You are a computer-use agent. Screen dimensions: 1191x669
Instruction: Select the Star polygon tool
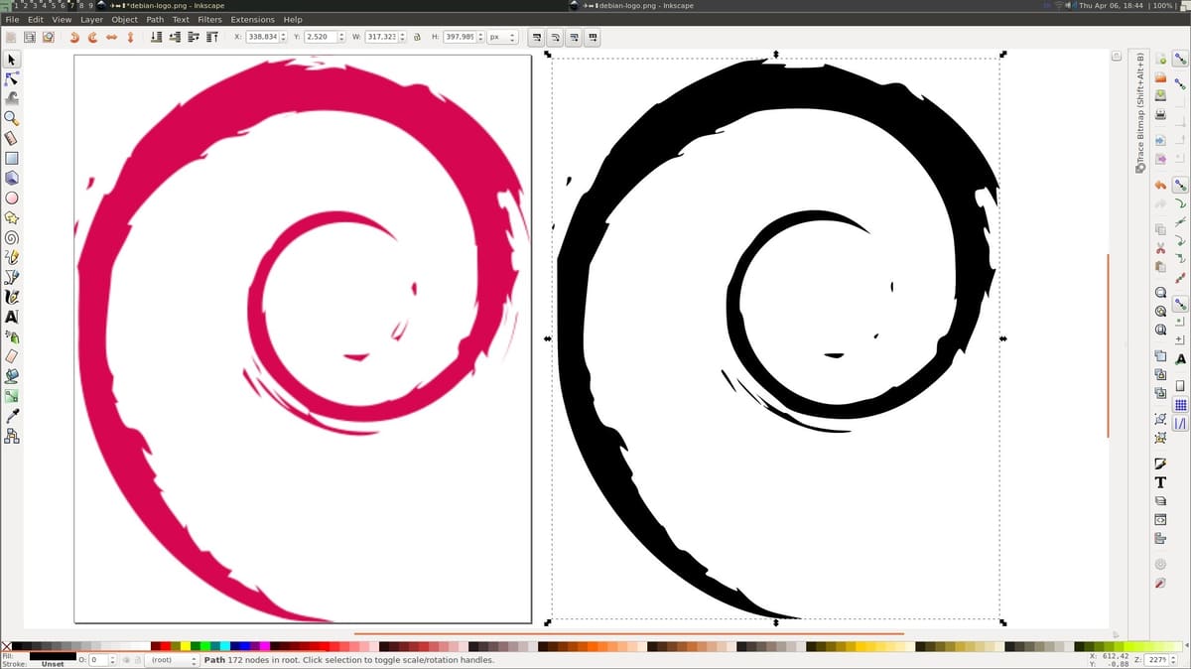click(x=12, y=217)
